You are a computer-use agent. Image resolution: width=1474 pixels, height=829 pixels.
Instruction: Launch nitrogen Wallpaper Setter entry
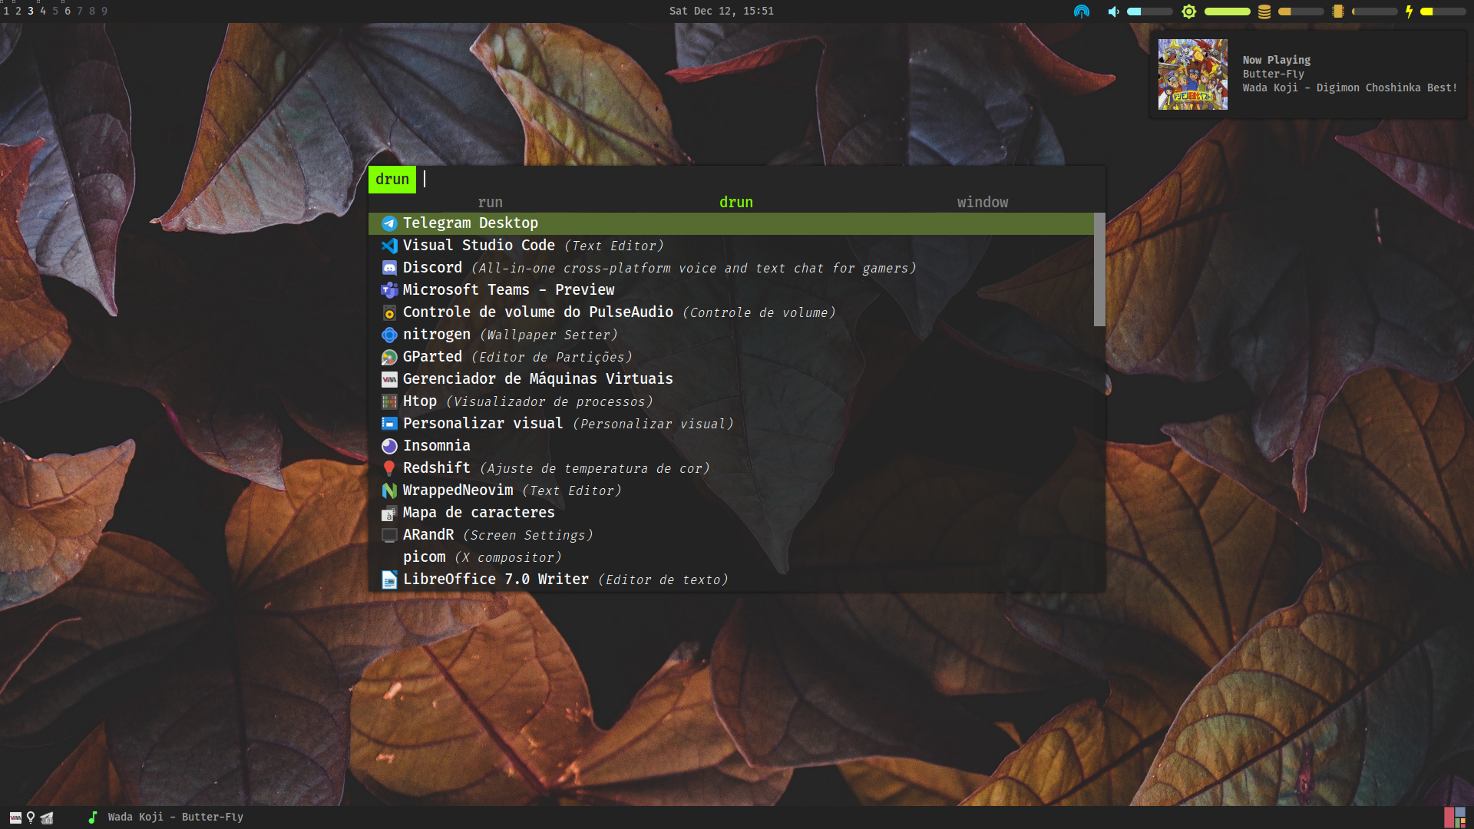click(731, 335)
